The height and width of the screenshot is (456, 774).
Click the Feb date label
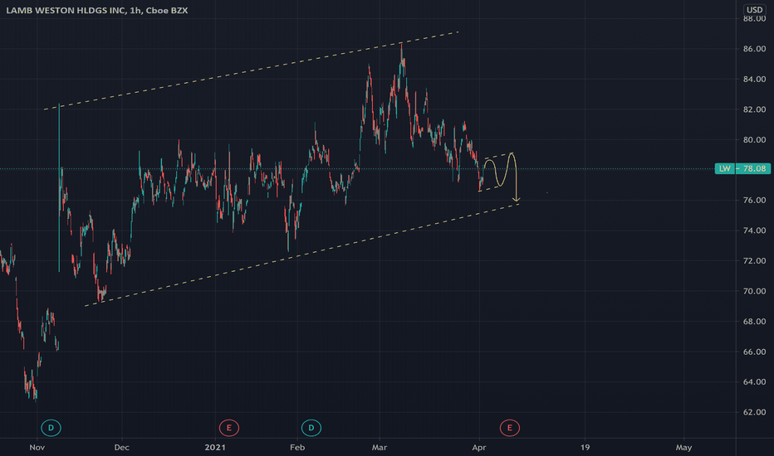[x=297, y=448]
